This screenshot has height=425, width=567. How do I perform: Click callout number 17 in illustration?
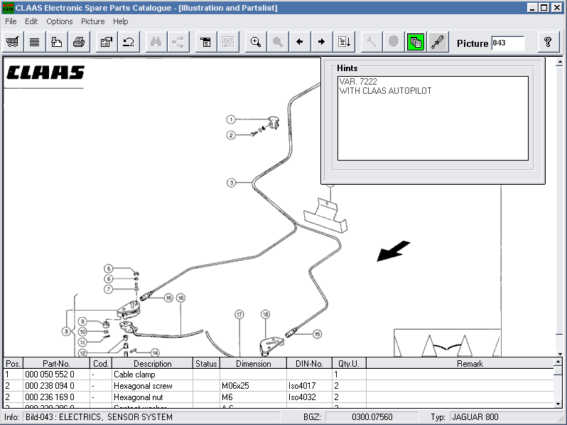239,314
